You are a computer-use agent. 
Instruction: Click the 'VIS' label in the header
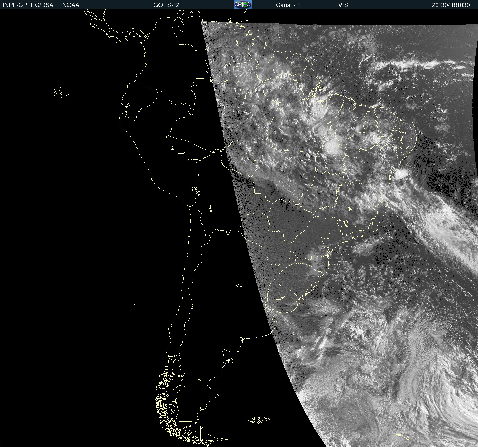click(343, 5)
